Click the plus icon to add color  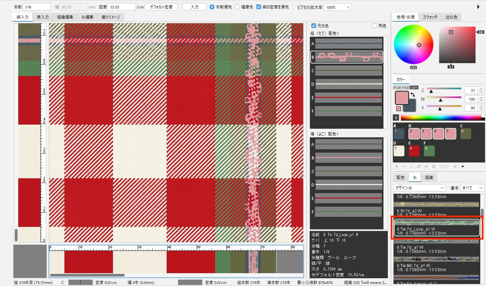coord(397,166)
